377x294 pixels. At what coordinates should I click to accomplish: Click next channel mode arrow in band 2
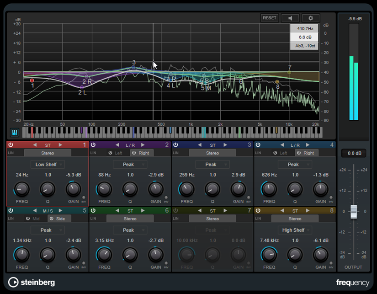click(143, 145)
